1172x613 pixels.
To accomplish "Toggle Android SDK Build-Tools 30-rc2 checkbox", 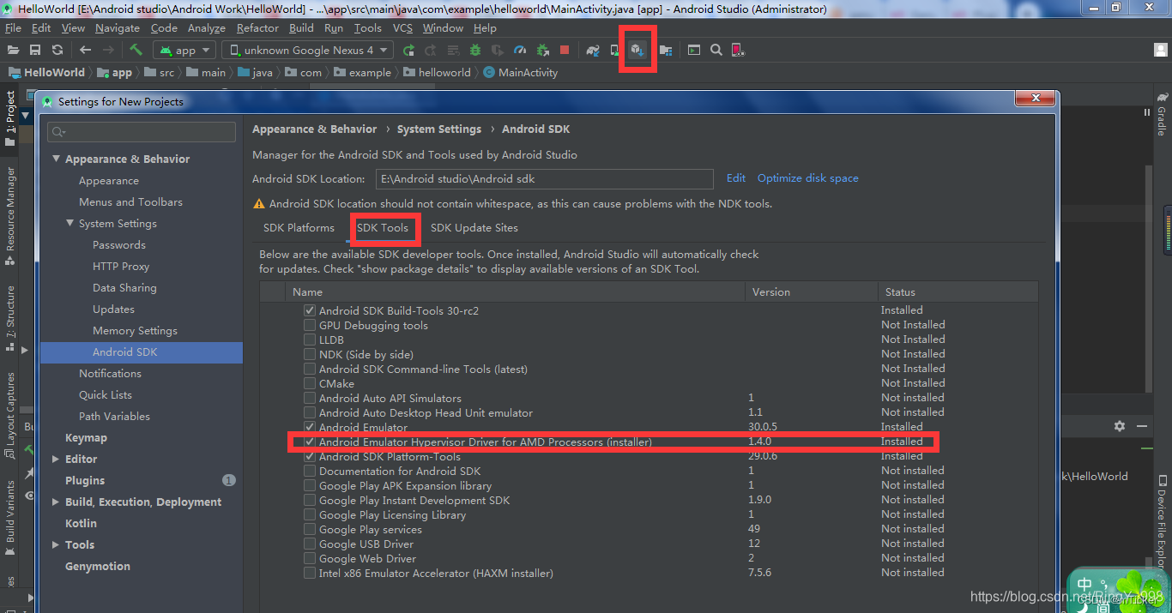I will 310,310.
